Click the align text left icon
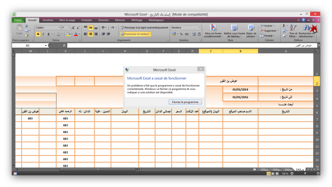Image resolution: width=332 pixels, height=187 pixels. 86,34
